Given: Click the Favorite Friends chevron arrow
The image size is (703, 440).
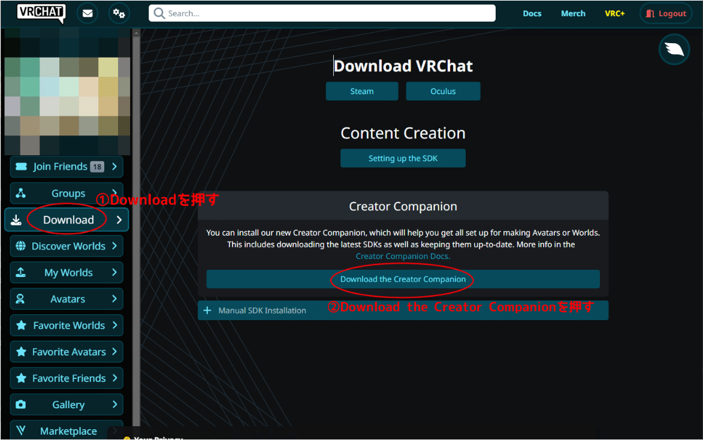Looking at the screenshot, I should point(114,378).
